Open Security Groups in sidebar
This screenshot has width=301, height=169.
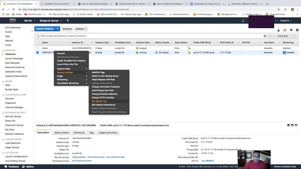(x=13, y=116)
